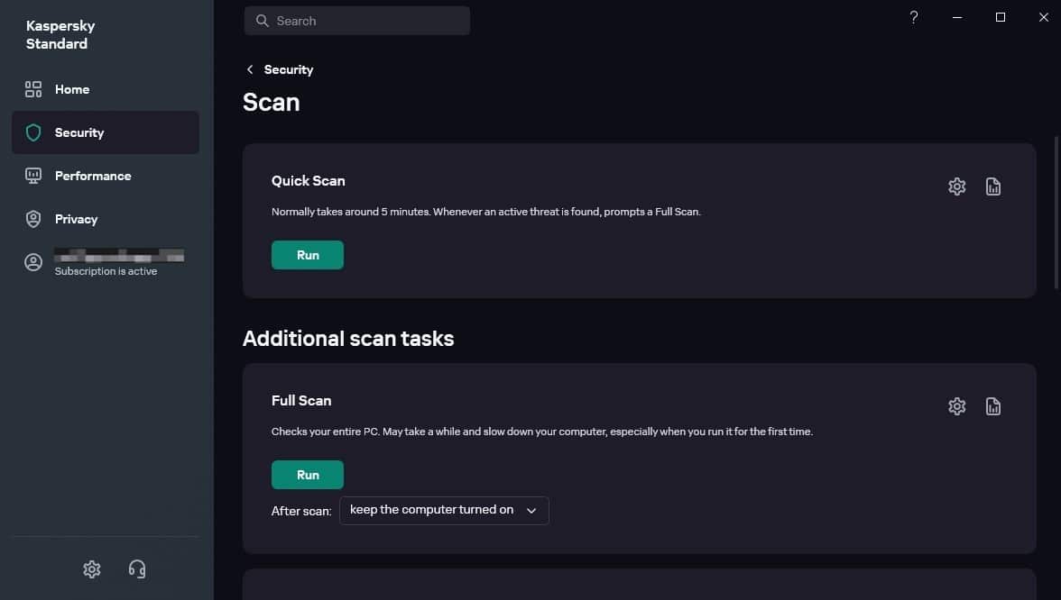This screenshot has height=600, width=1061.
Task: Open the 'After scan' action dropdown
Action: point(443,510)
